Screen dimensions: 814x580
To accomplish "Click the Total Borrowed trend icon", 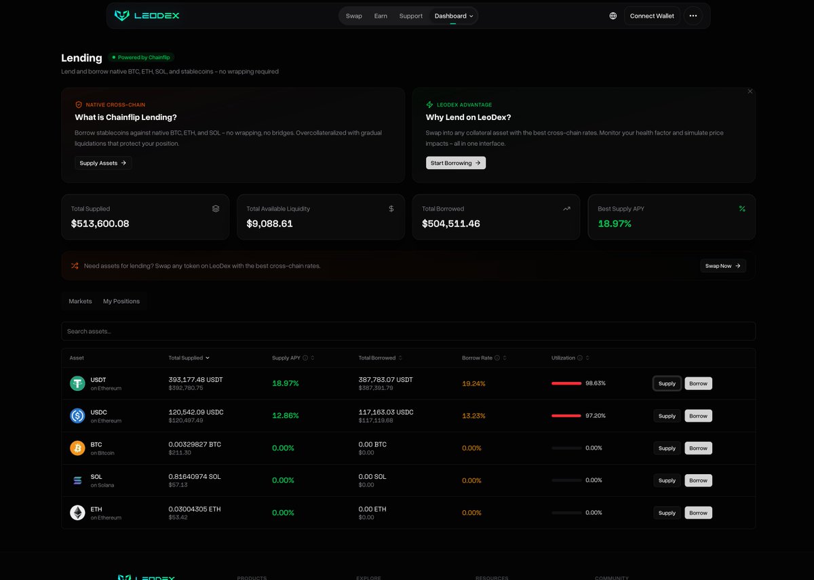I will (566, 209).
